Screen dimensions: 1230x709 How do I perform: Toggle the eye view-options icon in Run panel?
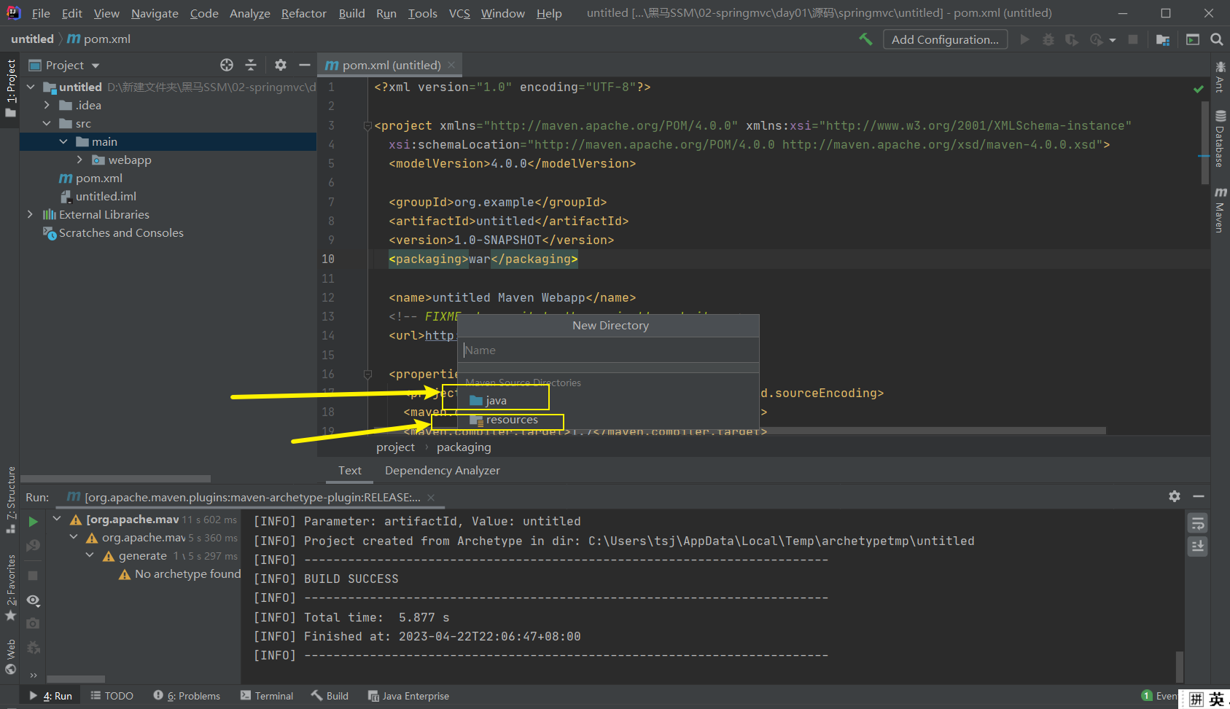tap(33, 600)
